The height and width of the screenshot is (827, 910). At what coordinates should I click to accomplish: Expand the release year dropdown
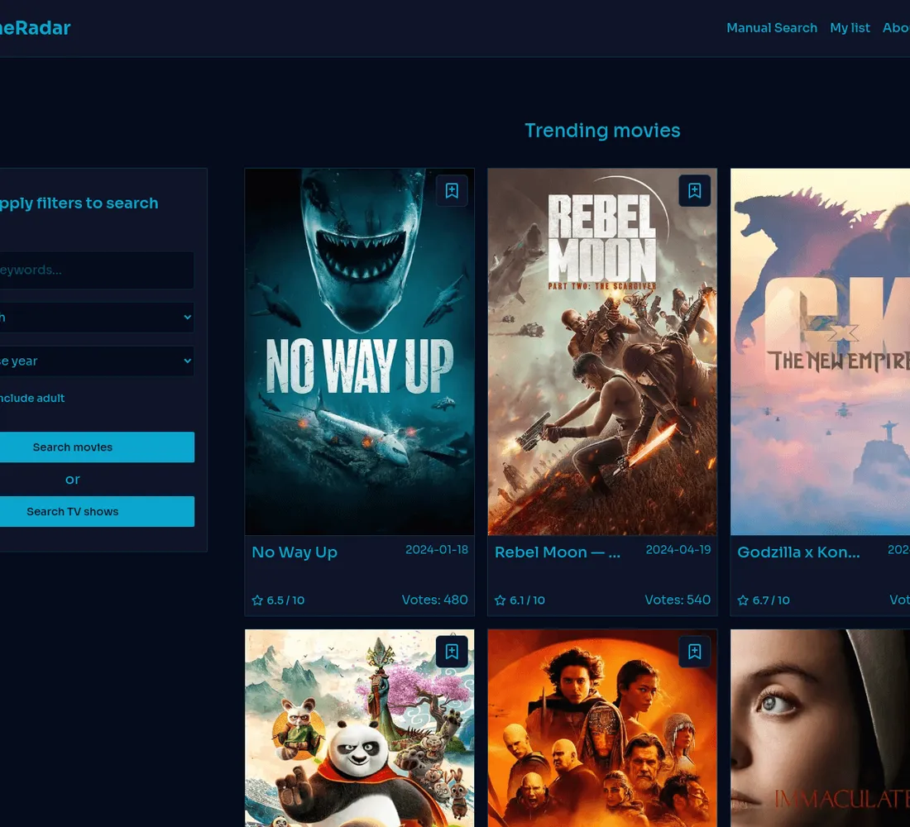tap(96, 361)
